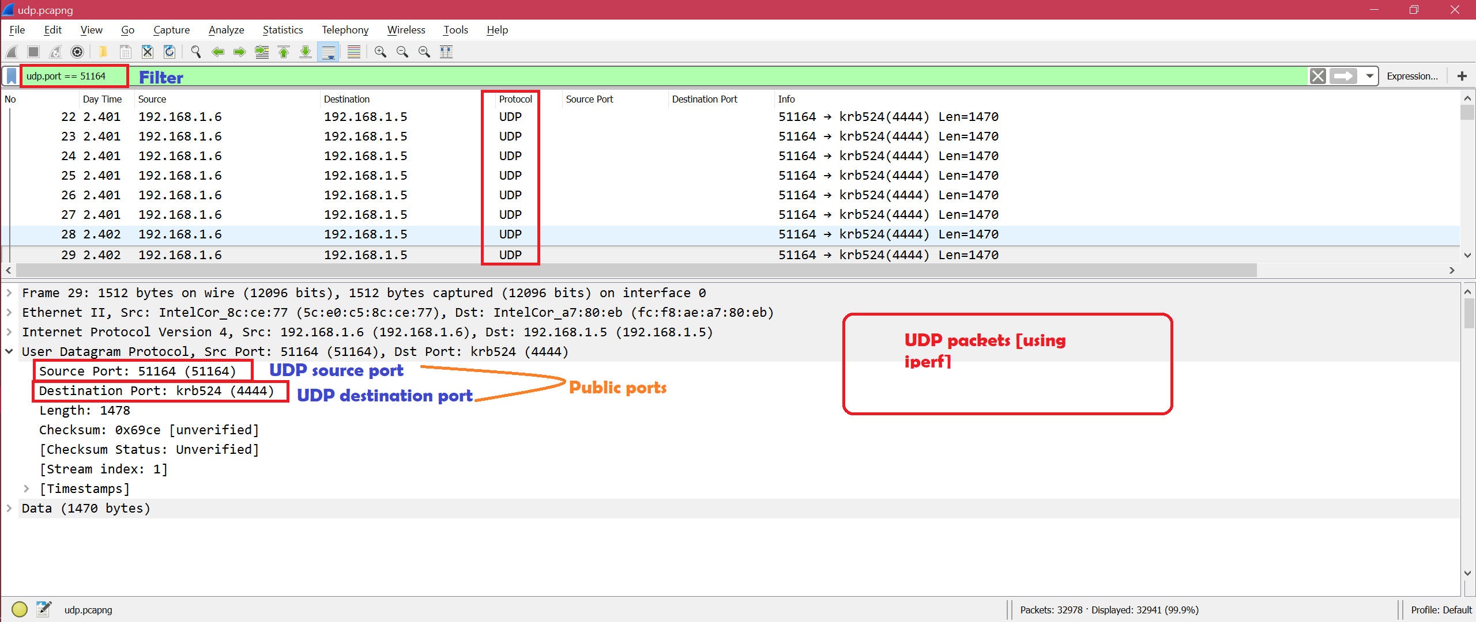1476x622 pixels.
Task: Zoom in on packet text
Action: [381, 52]
